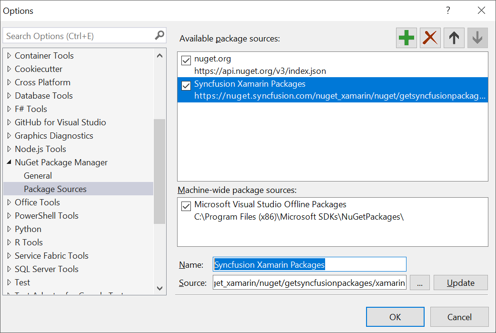Click the dialog help question mark

[447, 10]
